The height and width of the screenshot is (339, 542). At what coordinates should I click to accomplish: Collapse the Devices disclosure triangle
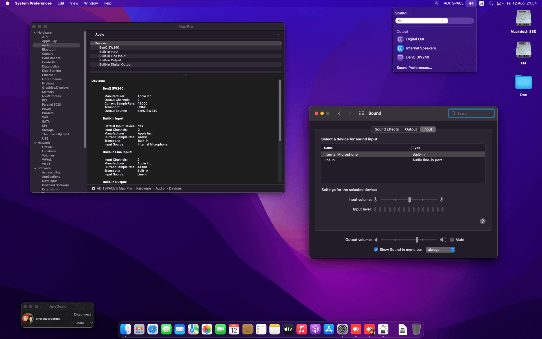92,44
